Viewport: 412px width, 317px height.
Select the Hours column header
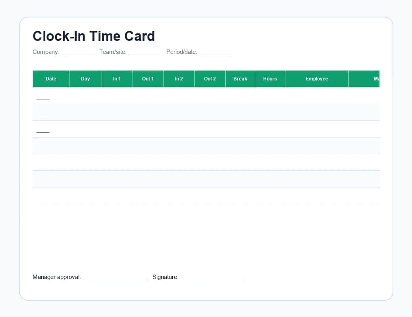270,79
